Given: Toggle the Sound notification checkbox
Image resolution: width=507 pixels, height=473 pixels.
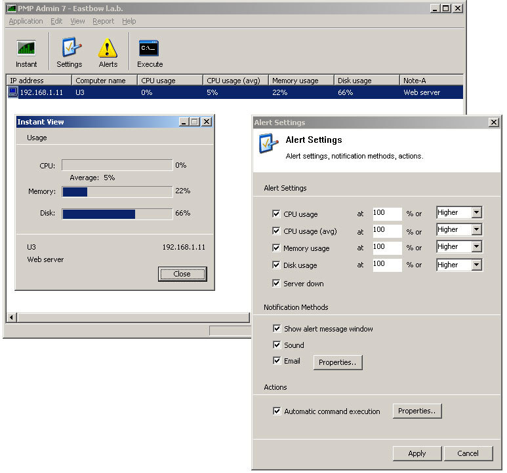Looking at the screenshot, I should 277,345.
